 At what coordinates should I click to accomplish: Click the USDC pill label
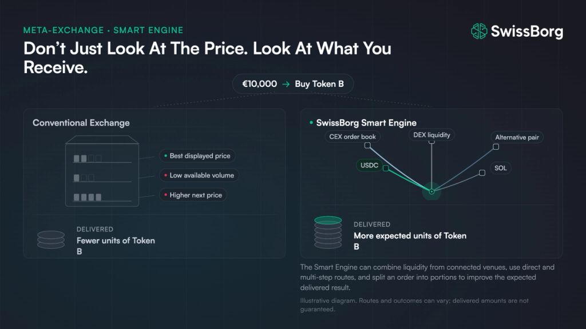pyautogui.click(x=369, y=165)
